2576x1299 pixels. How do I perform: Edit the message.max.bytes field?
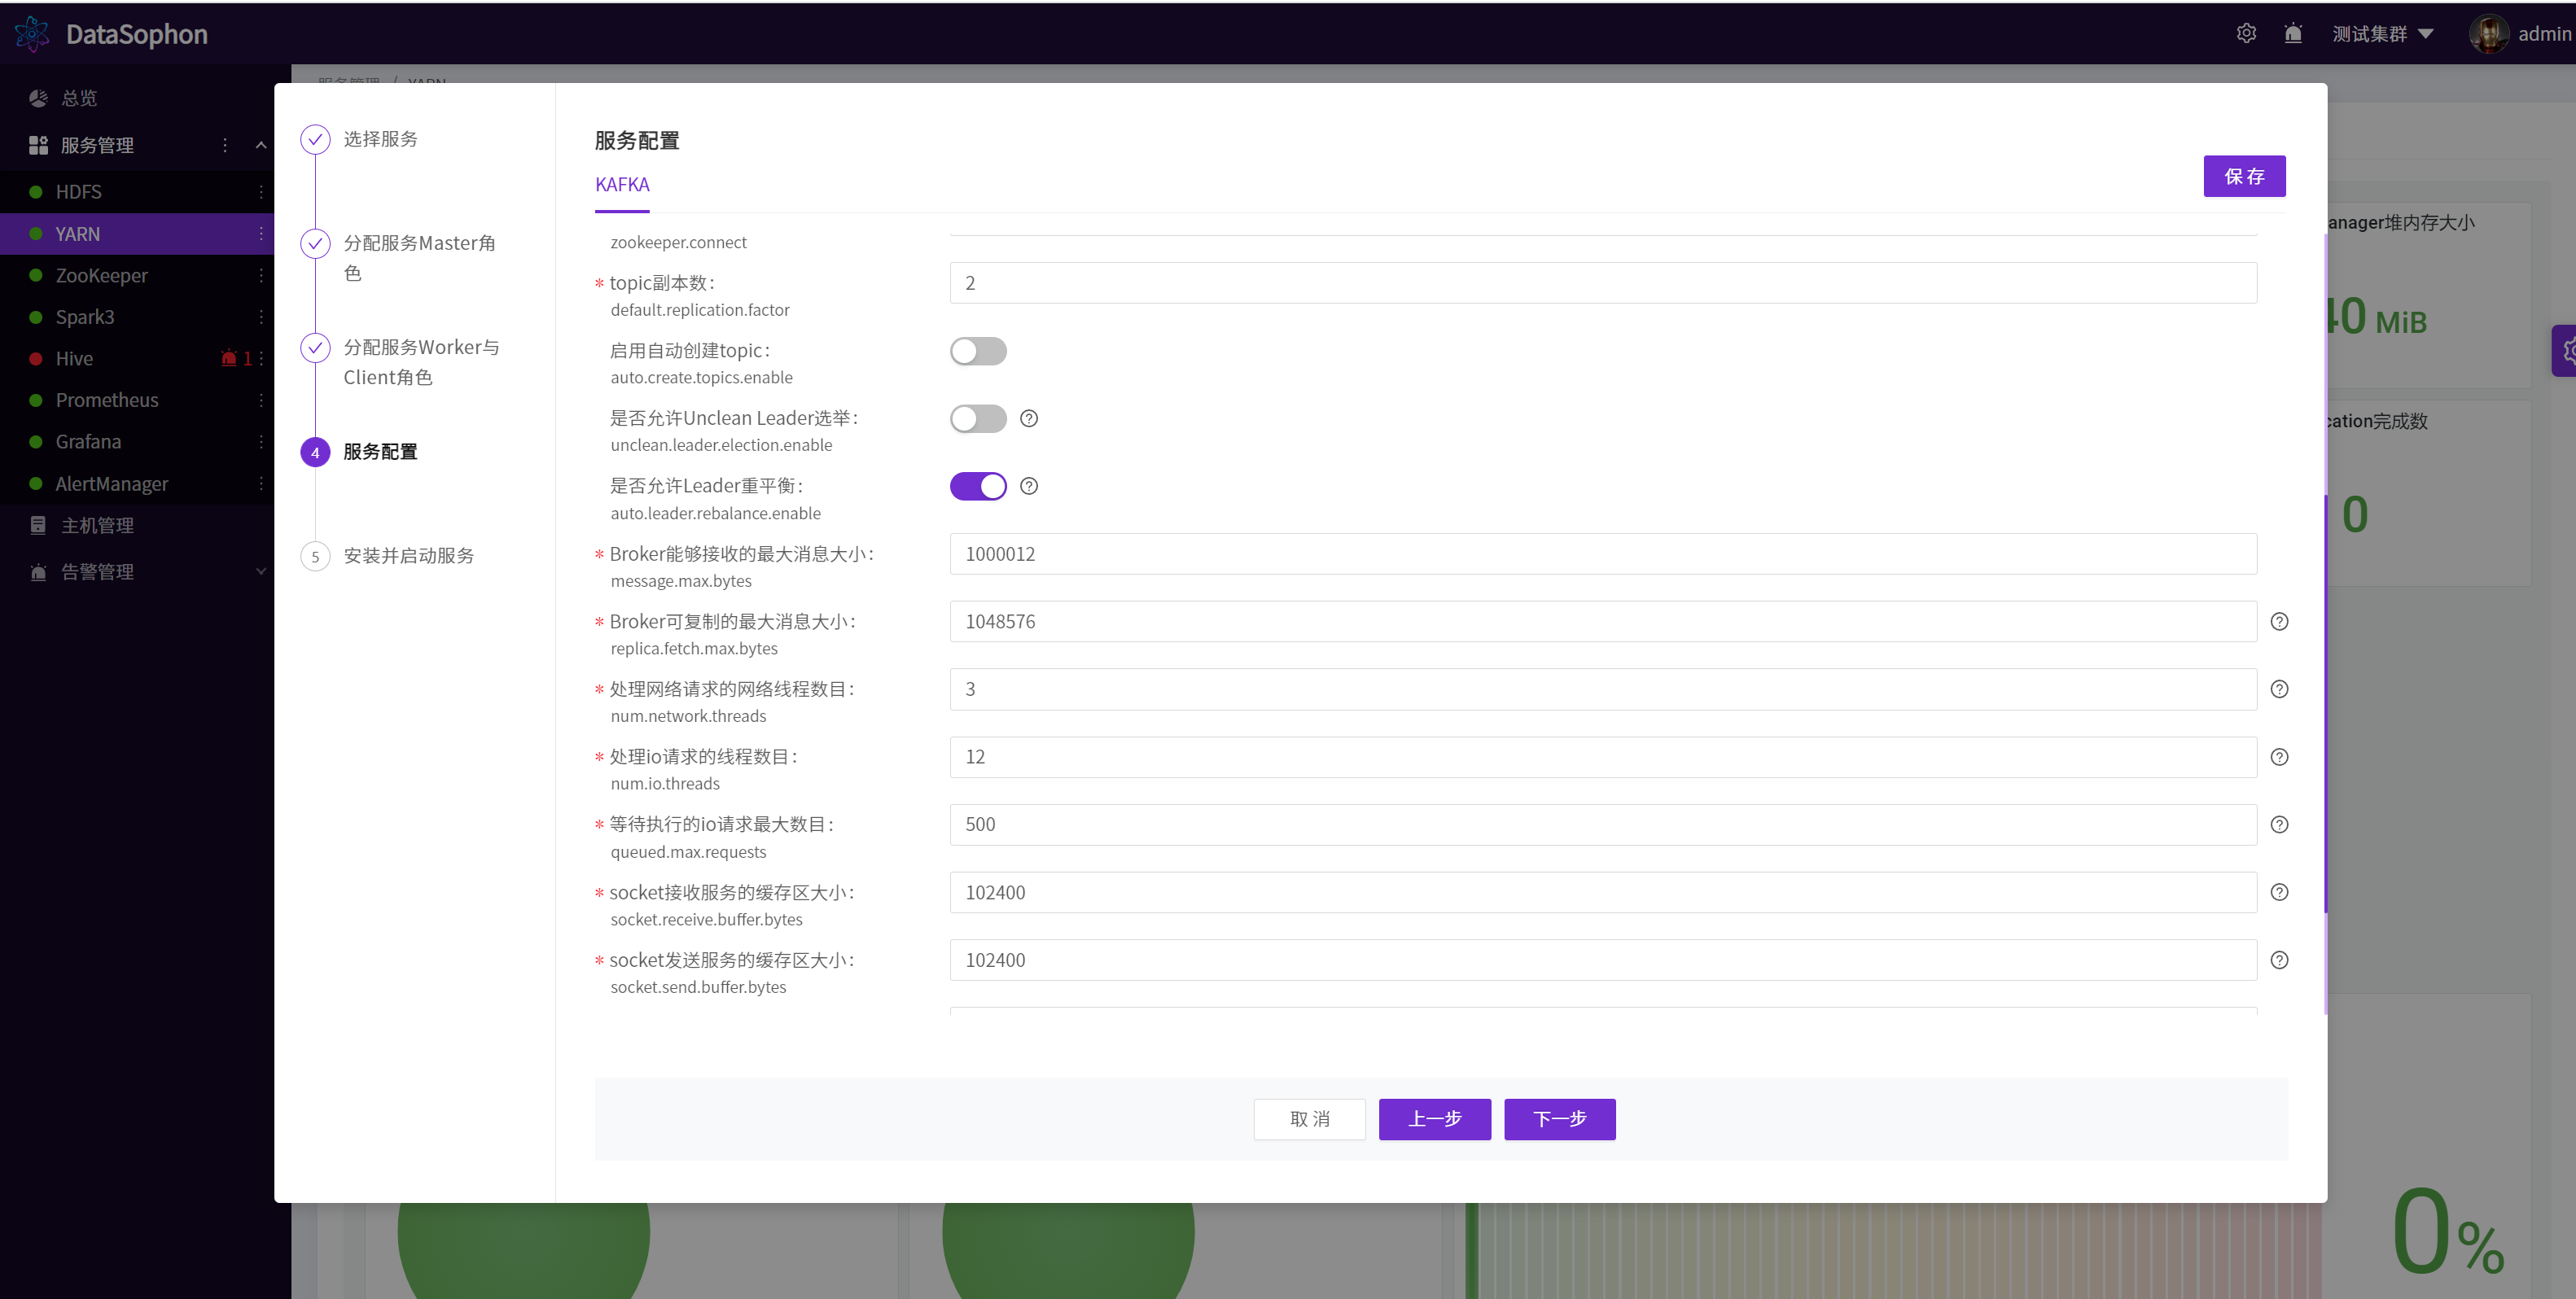coord(1603,554)
